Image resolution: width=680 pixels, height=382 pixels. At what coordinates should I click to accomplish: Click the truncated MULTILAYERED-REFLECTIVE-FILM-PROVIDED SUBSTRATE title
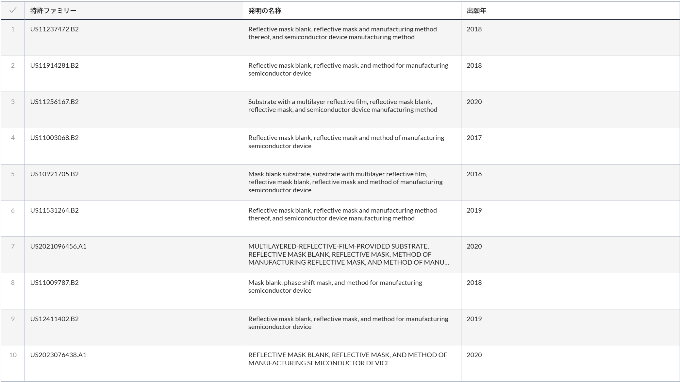348,254
